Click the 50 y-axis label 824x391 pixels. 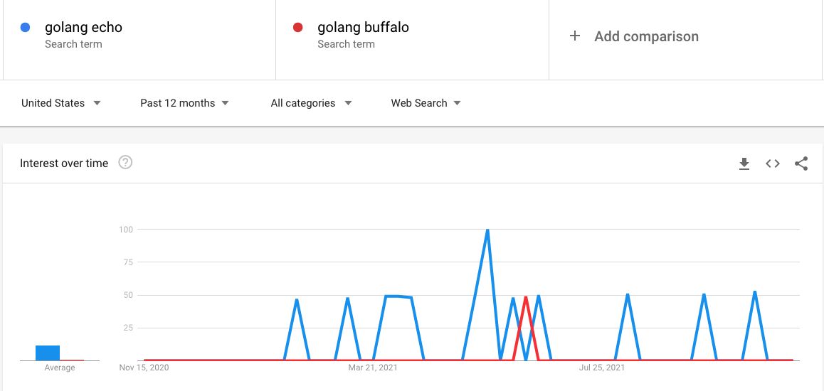129,295
